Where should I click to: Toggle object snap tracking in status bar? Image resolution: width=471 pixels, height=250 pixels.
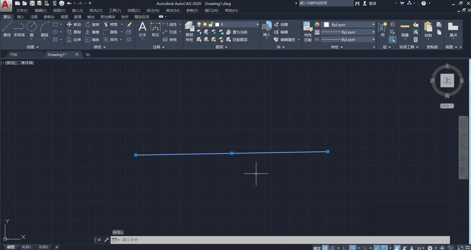coord(377,248)
